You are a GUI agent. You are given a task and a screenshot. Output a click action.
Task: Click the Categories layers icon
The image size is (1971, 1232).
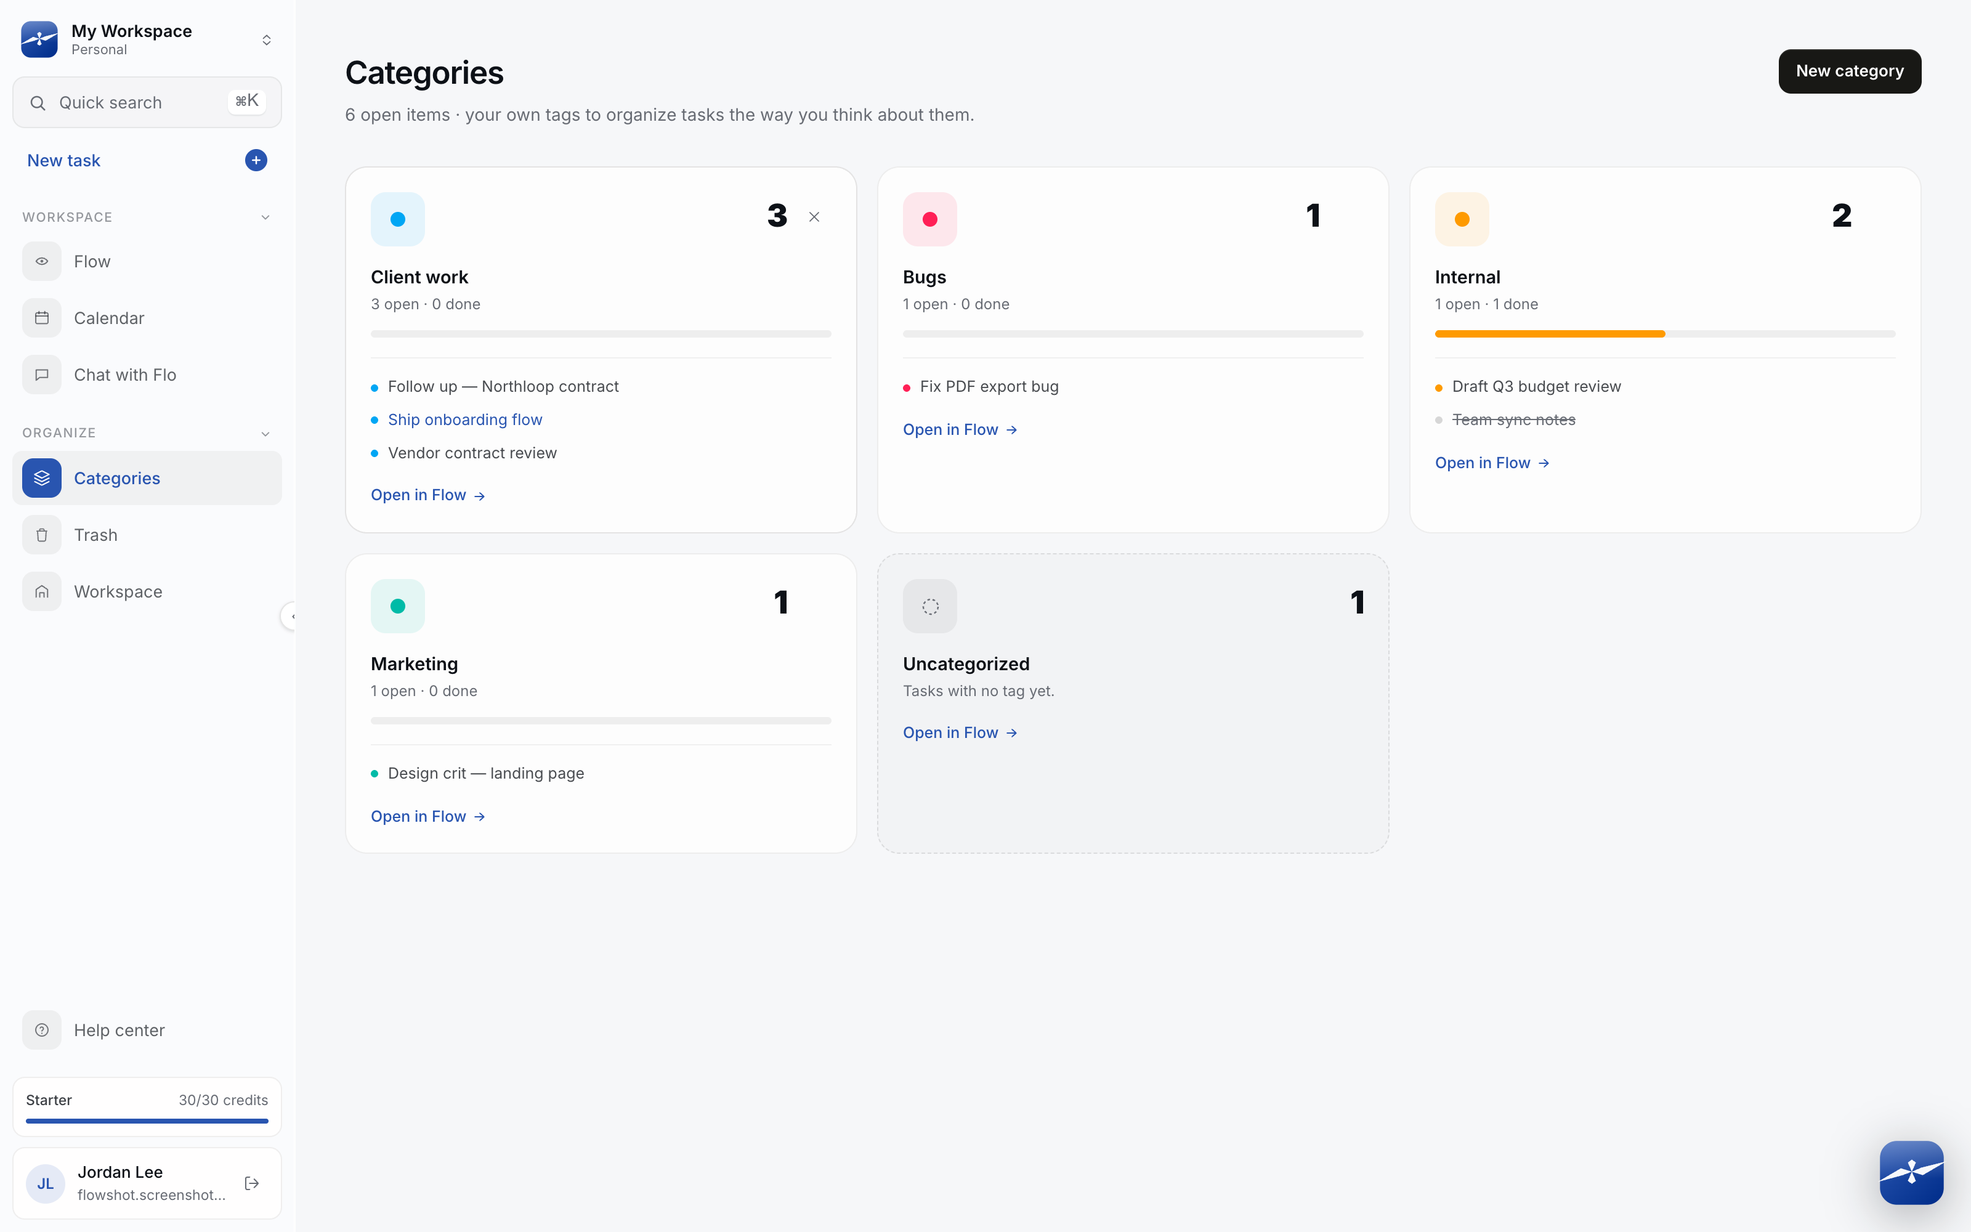click(x=41, y=478)
